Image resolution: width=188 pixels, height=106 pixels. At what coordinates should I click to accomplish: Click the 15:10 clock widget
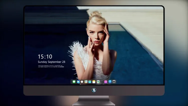tap(45, 57)
